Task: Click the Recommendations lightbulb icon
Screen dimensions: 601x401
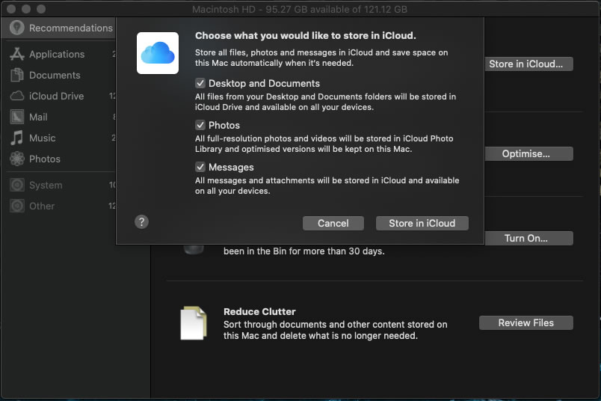Action: pos(17,28)
